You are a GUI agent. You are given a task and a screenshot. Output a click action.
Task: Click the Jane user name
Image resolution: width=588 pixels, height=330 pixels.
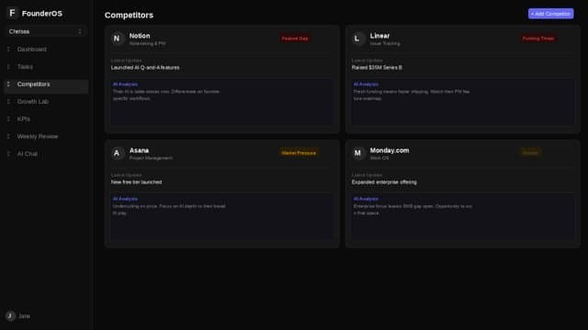pyautogui.click(x=24, y=316)
